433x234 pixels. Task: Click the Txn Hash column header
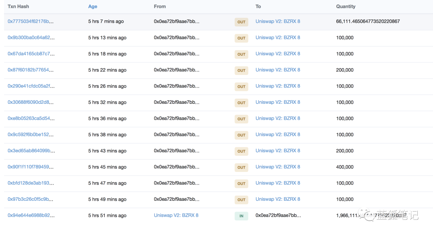18,6
